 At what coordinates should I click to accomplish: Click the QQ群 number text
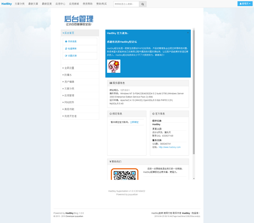tap(162, 144)
